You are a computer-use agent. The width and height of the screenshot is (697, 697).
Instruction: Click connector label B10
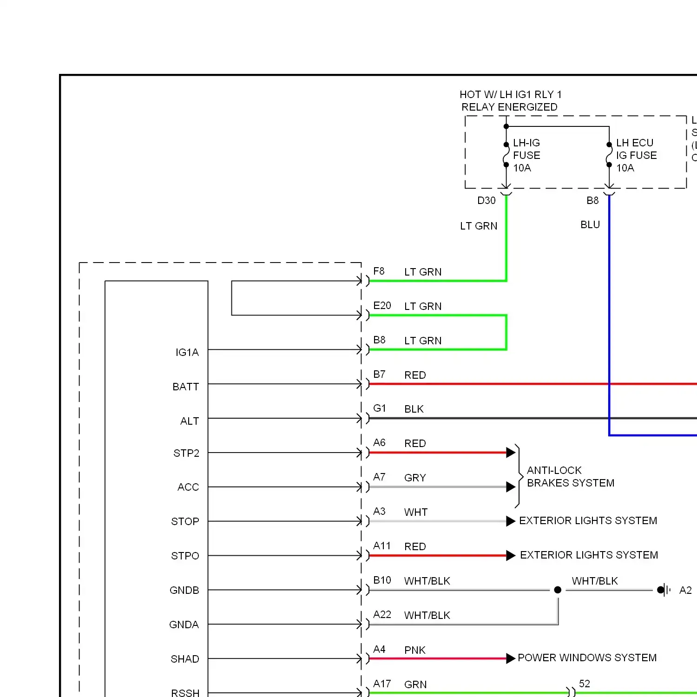382,580
